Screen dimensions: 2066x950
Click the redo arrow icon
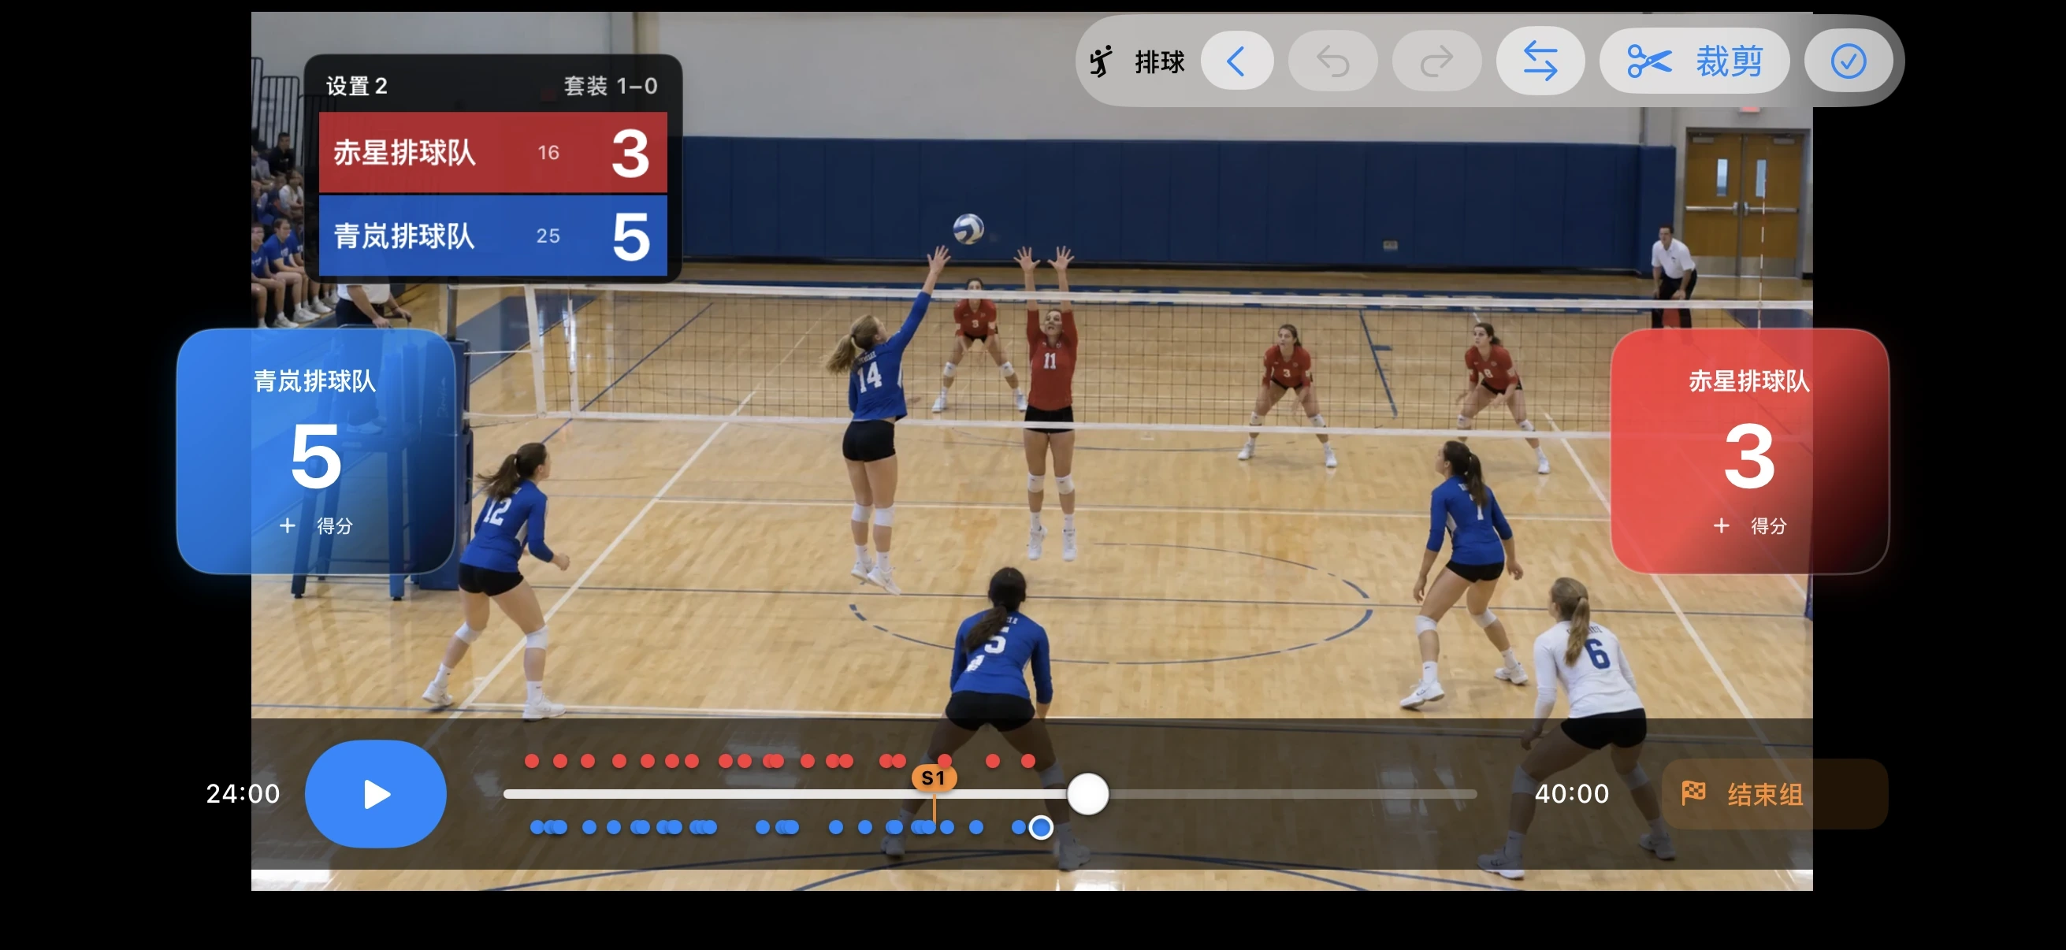(1436, 61)
